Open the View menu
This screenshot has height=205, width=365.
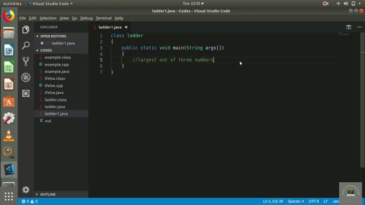pos(64,18)
